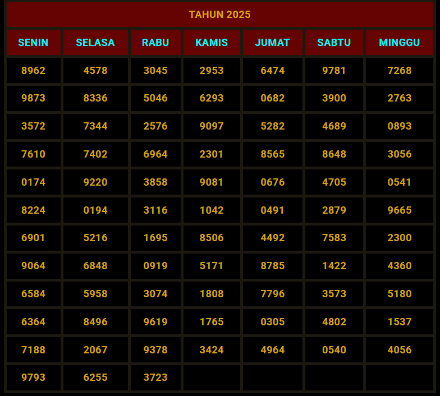The height and width of the screenshot is (396, 440).
Task: Click cell with value 9793
Action: (34, 377)
